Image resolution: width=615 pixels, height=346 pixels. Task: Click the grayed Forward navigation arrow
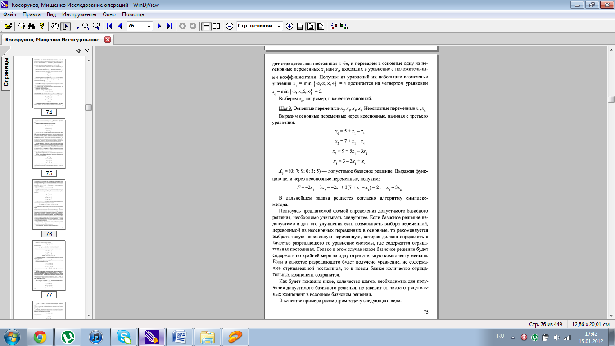click(193, 26)
